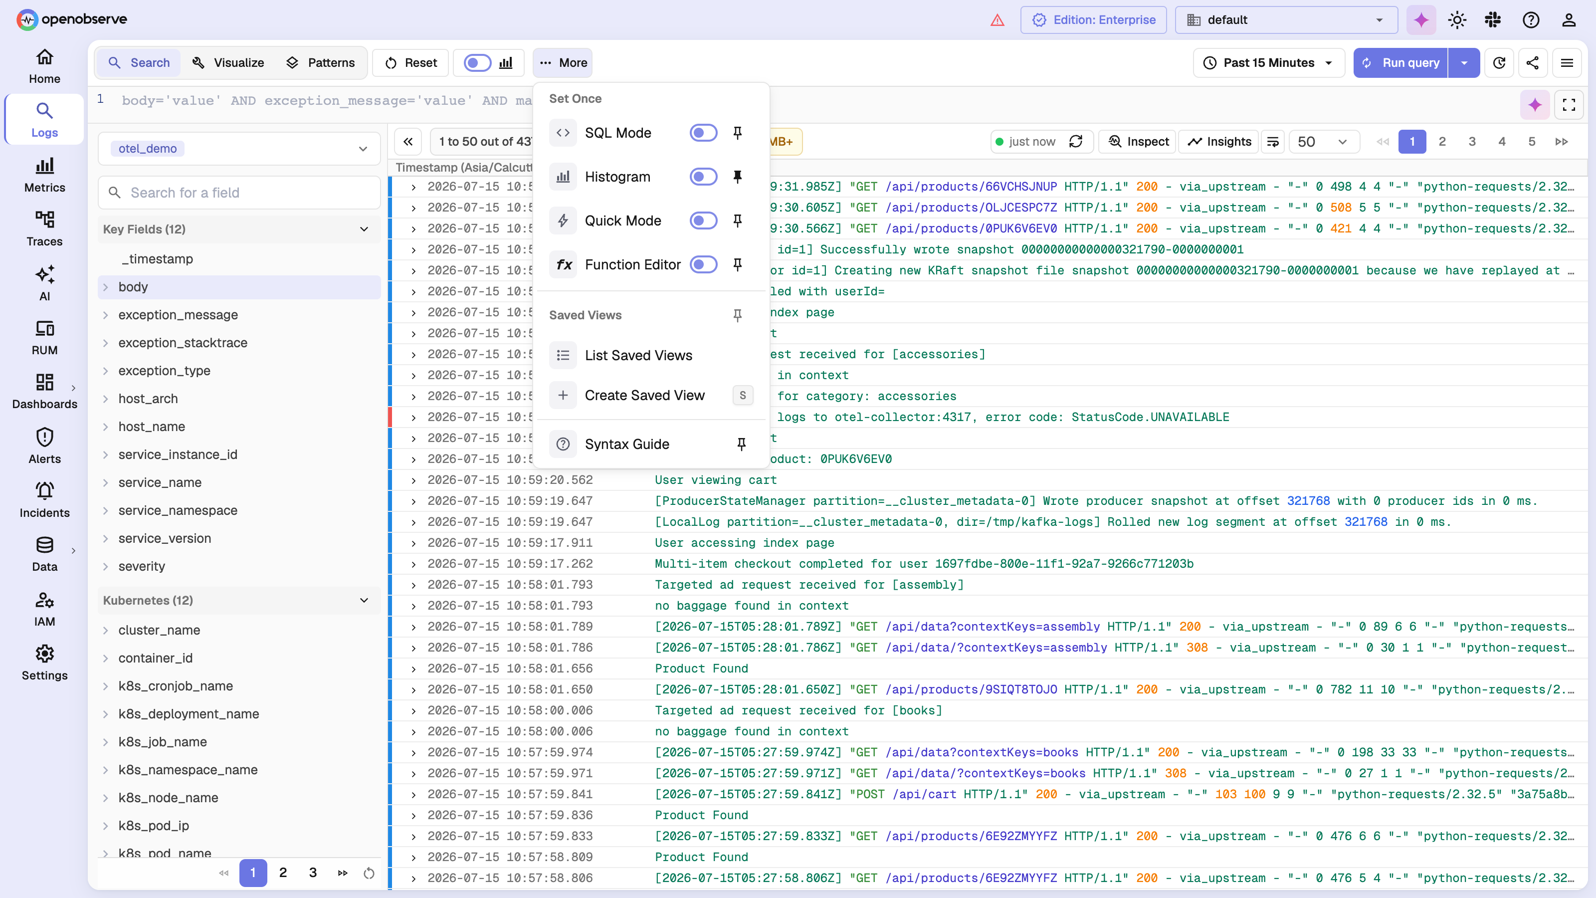The width and height of the screenshot is (1596, 898).
Task: Switch to the Visualize tab
Action: point(228,62)
